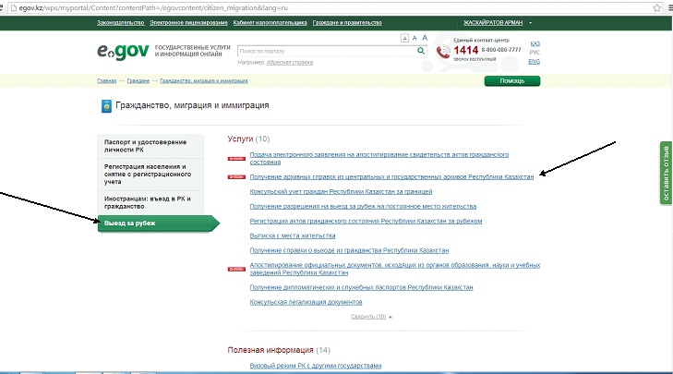Open Получение архивных справок service link
Image resolution: width=673 pixels, height=374 pixels.
coord(391,175)
